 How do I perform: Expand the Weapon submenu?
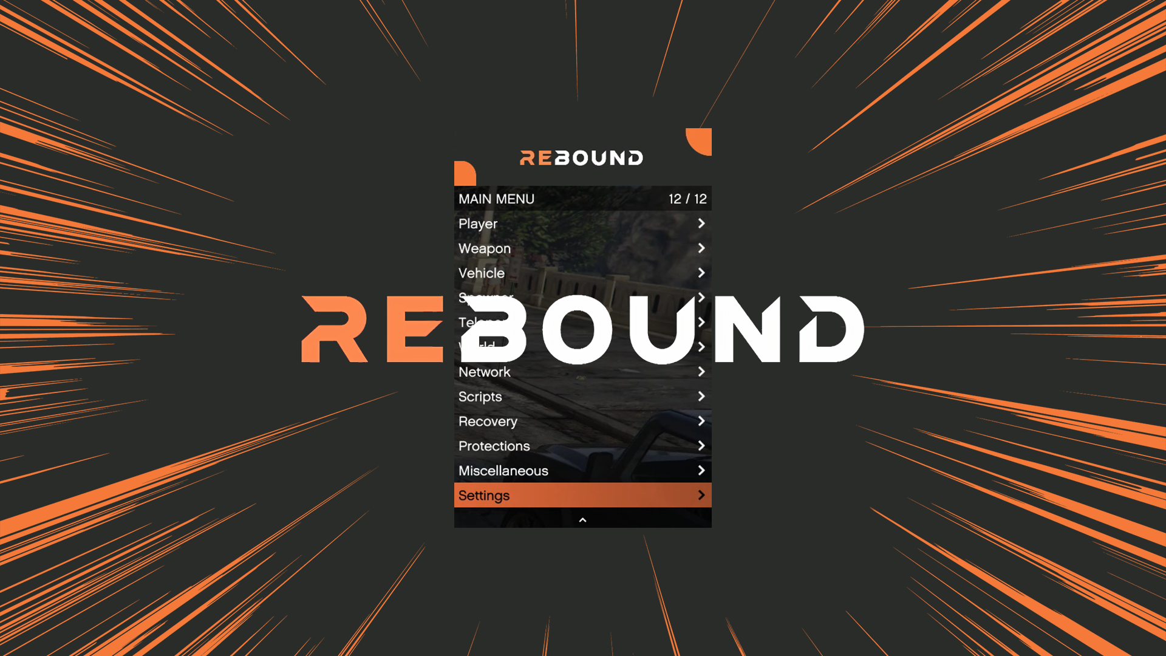coord(582,247)
